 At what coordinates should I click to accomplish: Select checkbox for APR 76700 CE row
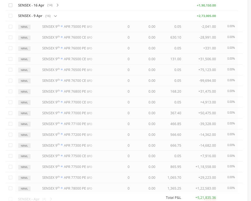click(x=10, y=81)
